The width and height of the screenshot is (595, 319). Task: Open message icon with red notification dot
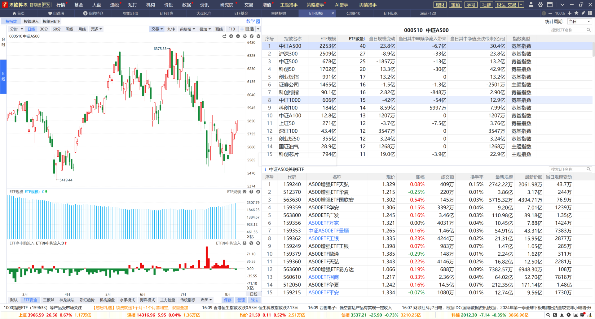583,315
